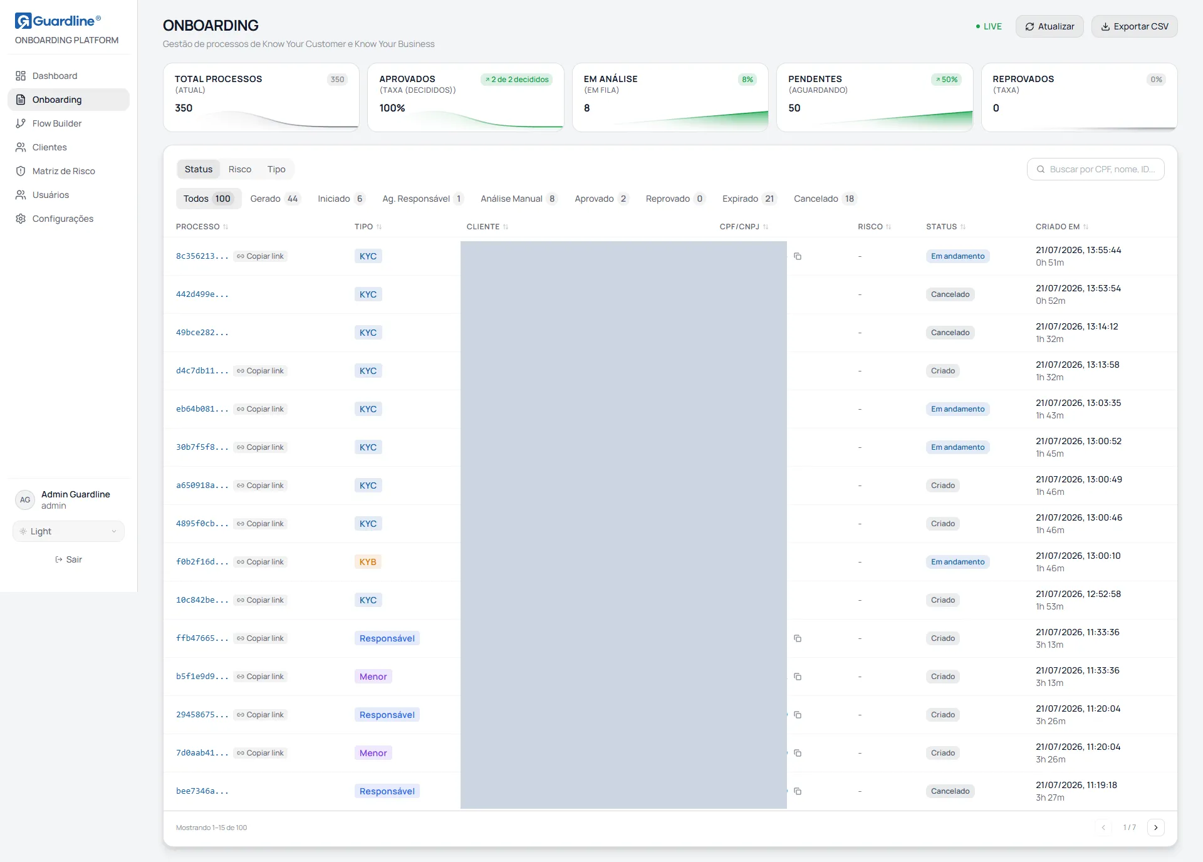Filter by Aprovado 2 status
This screenshot has height=862, width=1203.
click(601, 199)
